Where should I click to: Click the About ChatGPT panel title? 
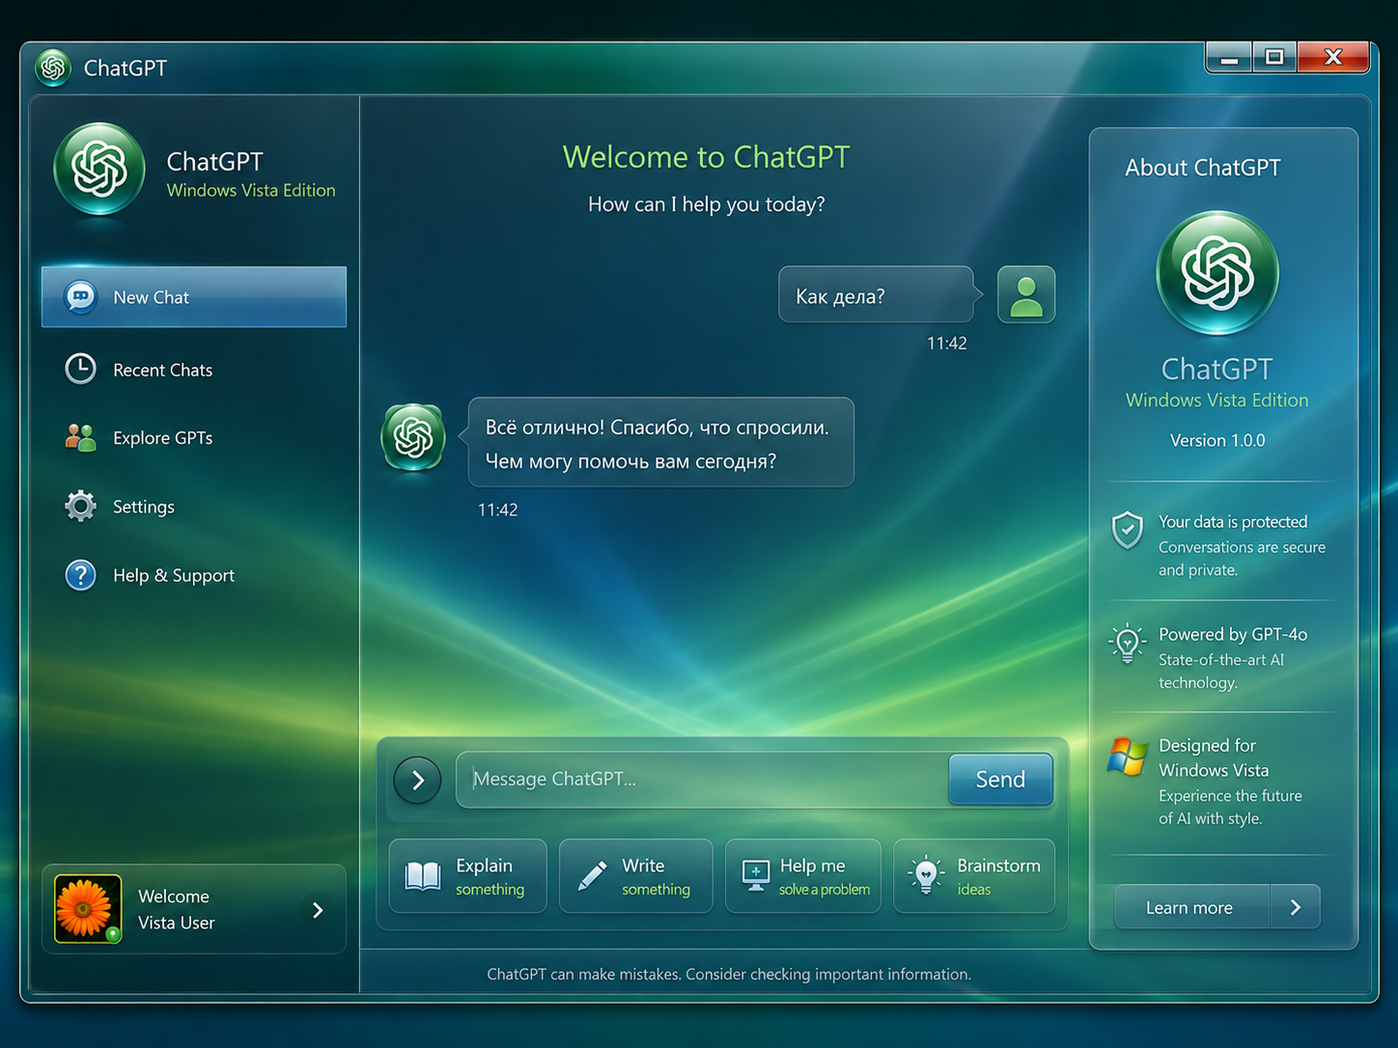coord(1203,168)
